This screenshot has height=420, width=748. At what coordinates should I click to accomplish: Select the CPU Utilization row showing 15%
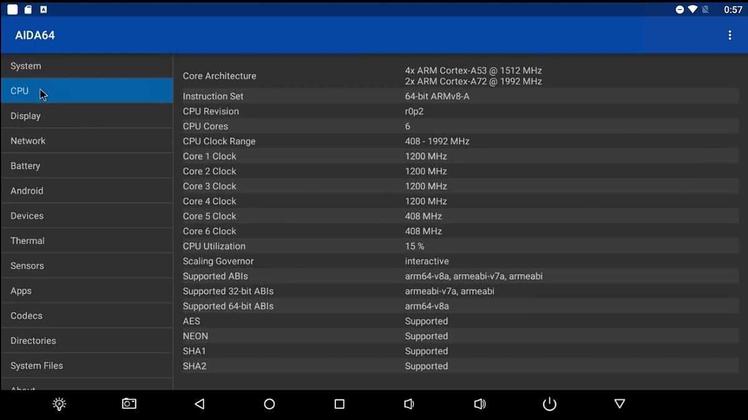point(374,246)
